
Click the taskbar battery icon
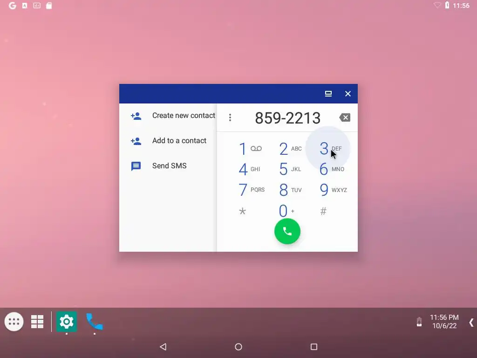[x=419, y=322]
